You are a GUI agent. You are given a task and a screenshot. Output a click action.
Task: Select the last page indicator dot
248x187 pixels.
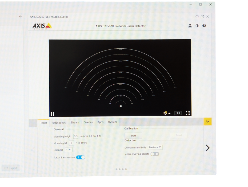click(126, 169)
